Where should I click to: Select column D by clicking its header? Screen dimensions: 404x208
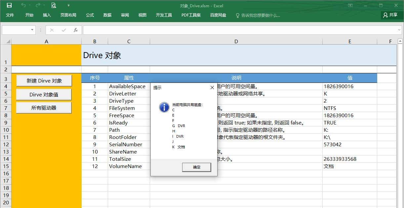pos(236,41)
